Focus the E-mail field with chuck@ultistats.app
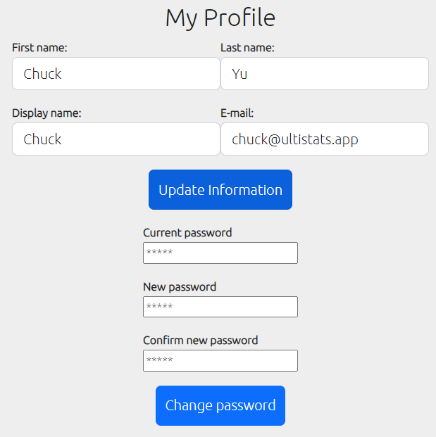 pos(325,139)
